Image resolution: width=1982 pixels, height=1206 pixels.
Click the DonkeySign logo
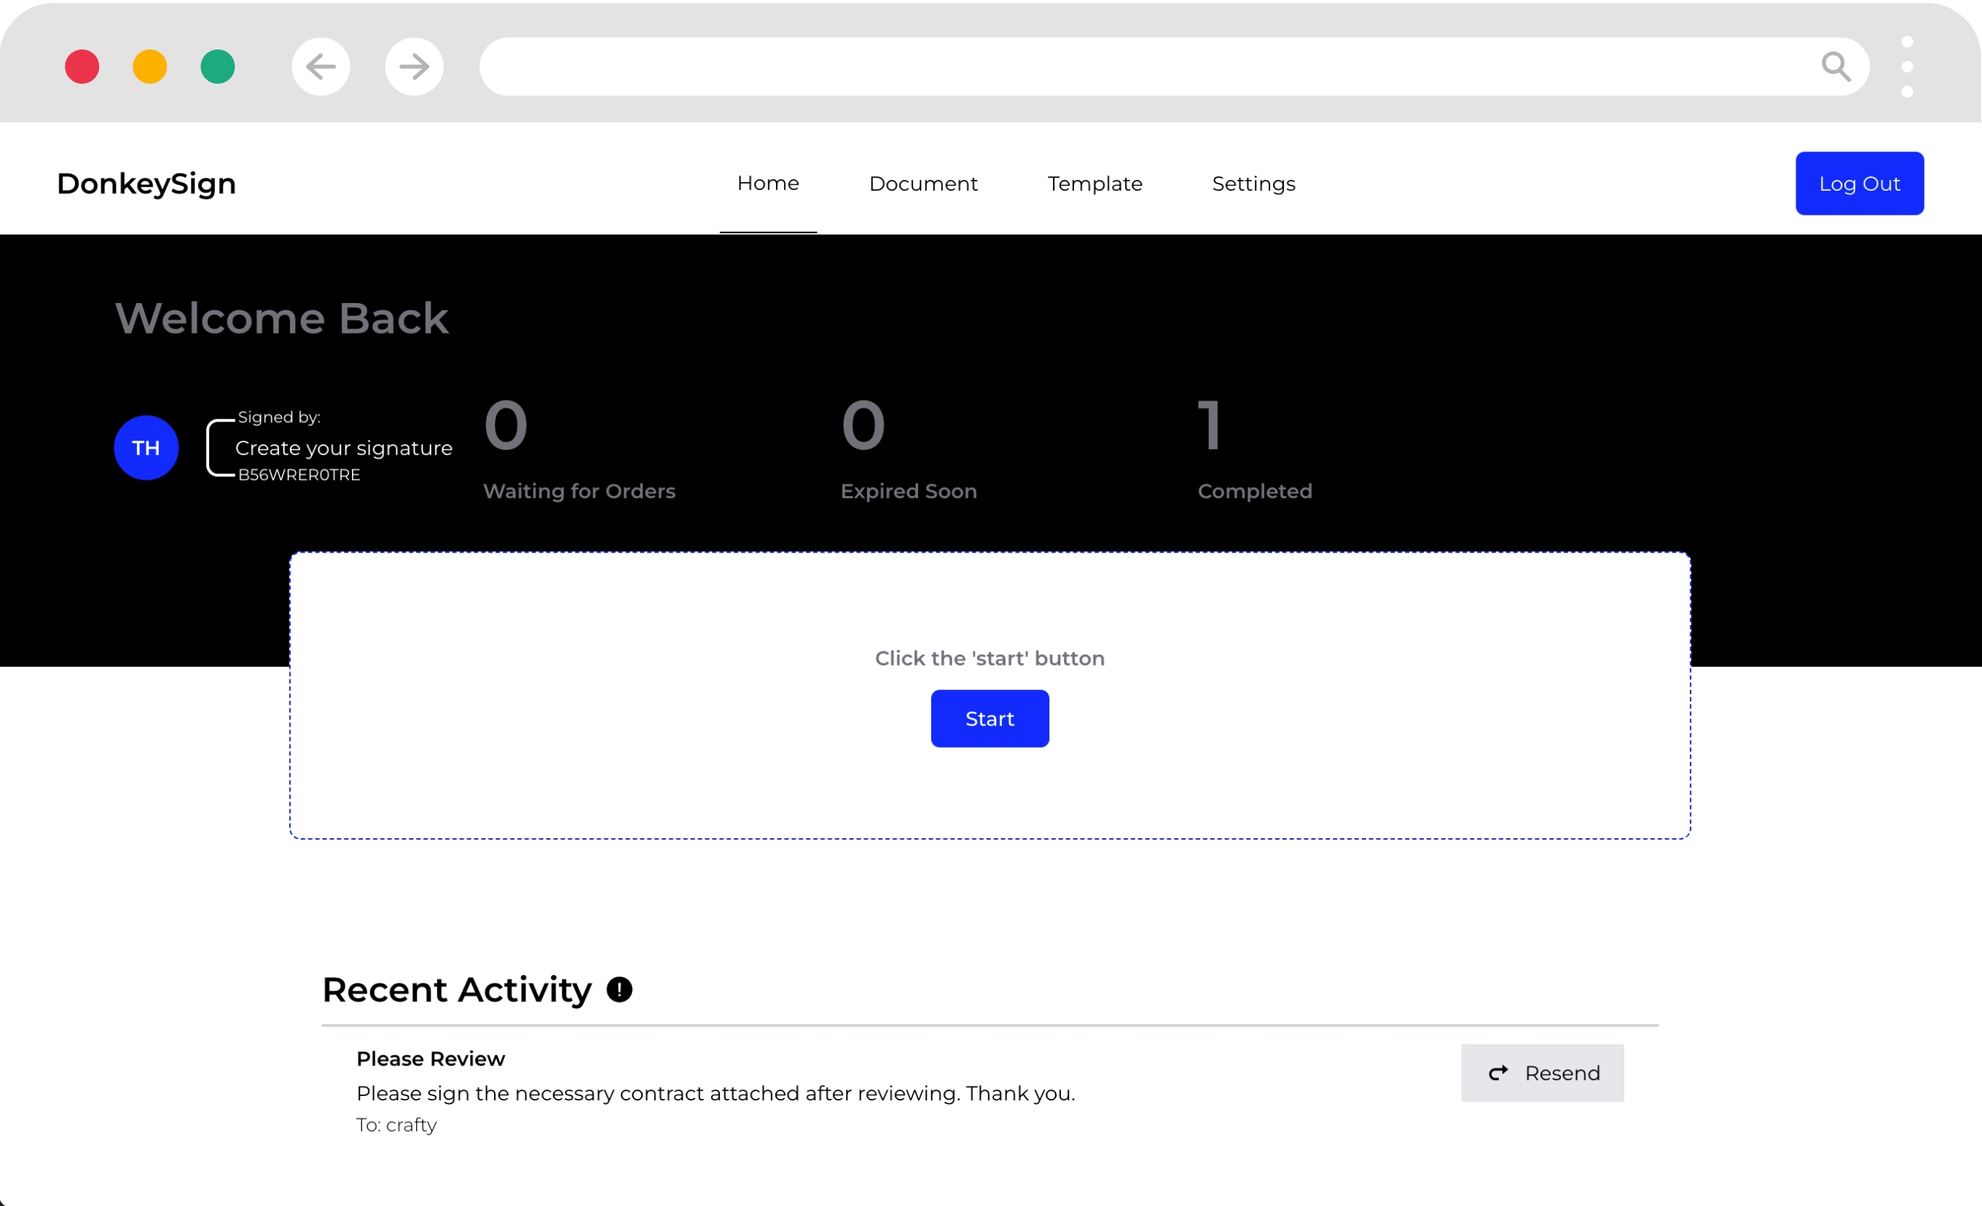pos(146,184)
